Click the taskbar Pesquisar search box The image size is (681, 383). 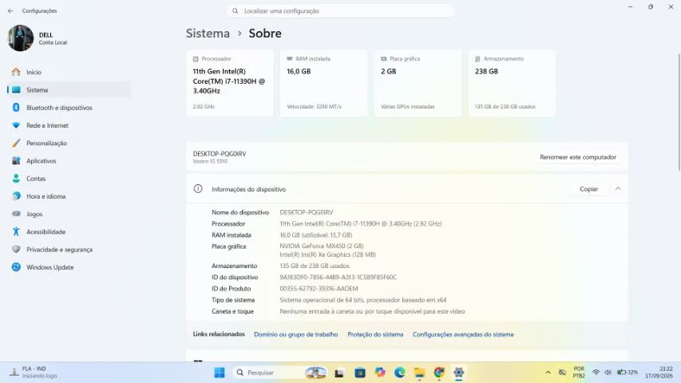point(279,373)
